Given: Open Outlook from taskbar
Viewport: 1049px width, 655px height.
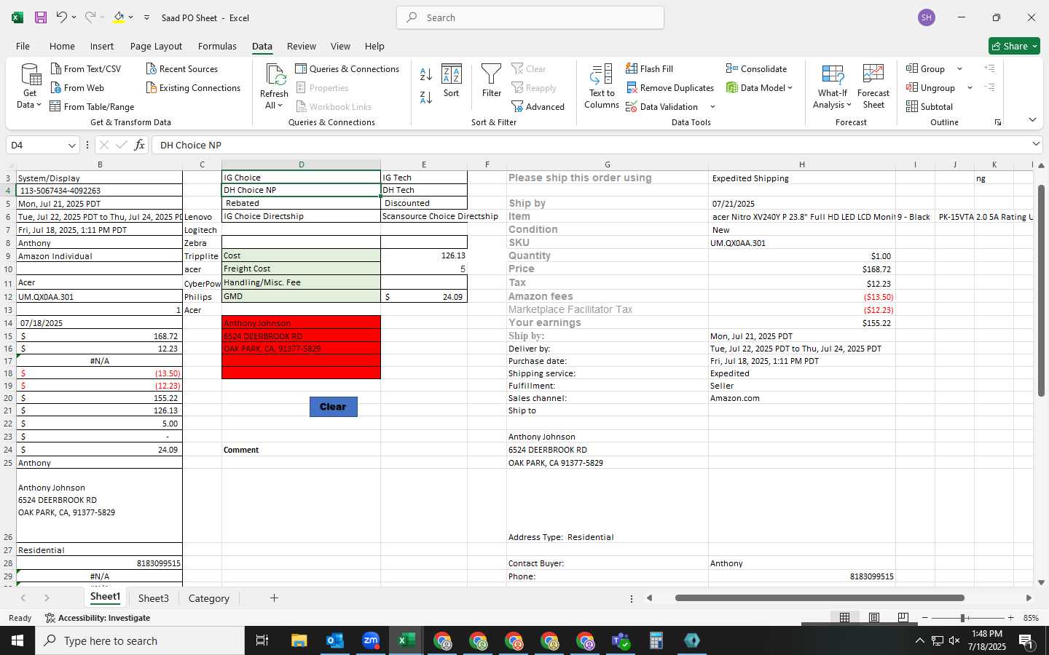Looking at the screenshot, I should point(335,640).
